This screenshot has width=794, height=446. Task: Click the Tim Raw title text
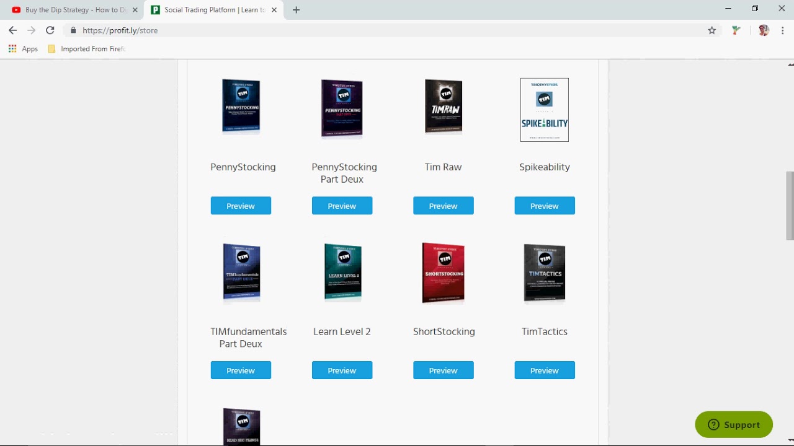[444, 167]
